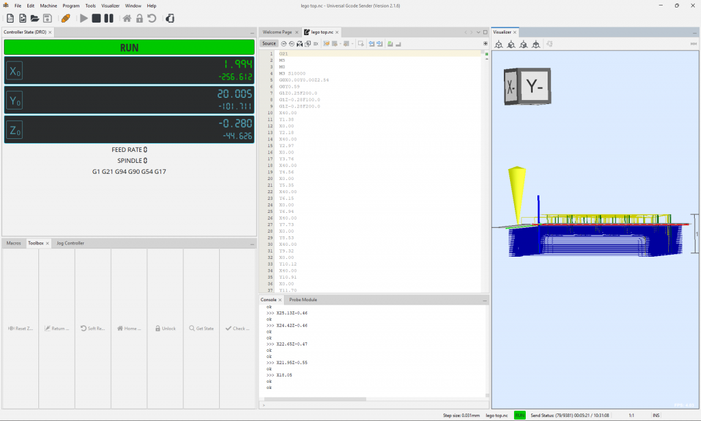Open the Visualizer menu
This screenshot has width=701, height=421.
[x=110, y=5]
